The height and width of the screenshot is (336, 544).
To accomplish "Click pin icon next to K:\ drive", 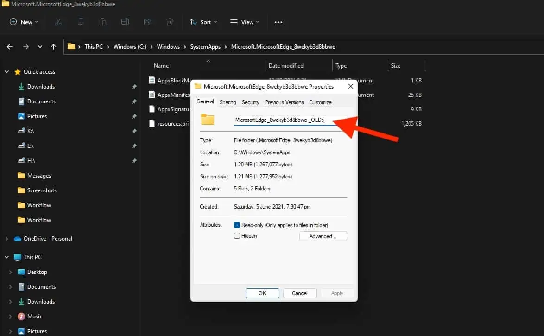I will tap(134, 131).
